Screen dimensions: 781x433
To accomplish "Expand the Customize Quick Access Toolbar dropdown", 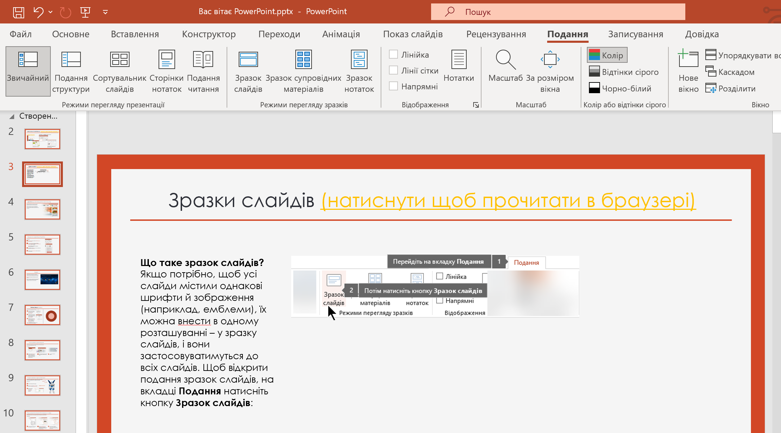I will coord(105,12).
